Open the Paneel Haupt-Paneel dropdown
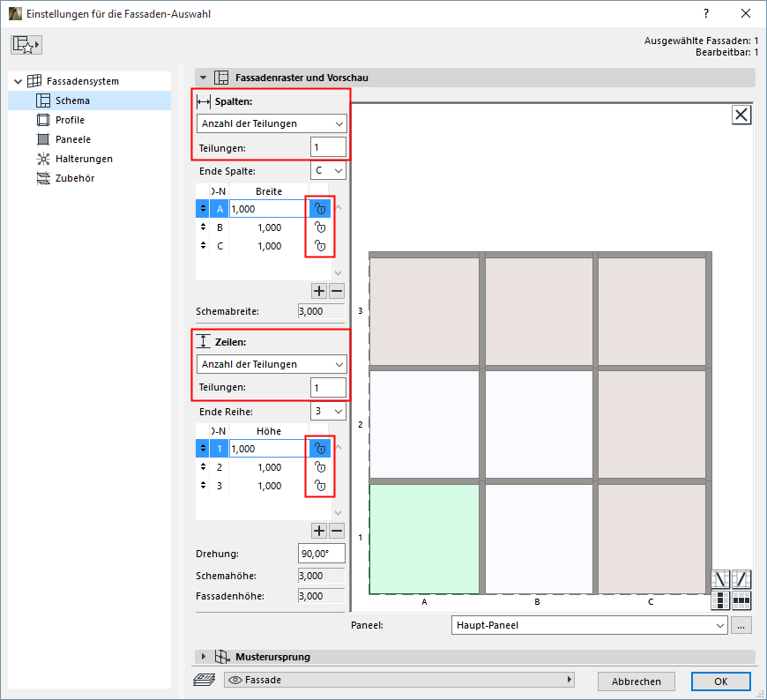This screenshot has width=767, height=700. [x=589, y=625]
